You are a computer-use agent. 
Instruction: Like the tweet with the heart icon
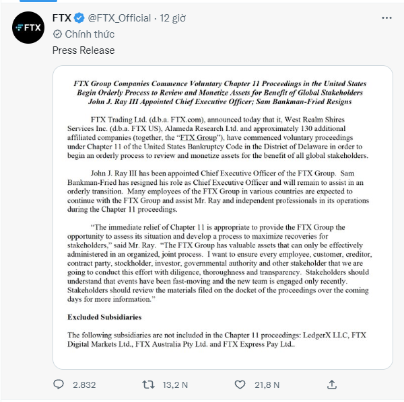tap(240, 385)
